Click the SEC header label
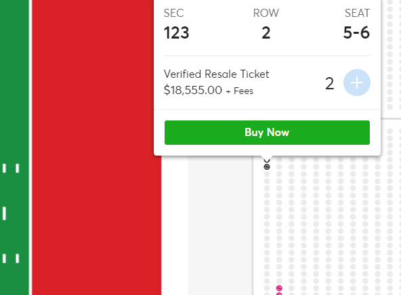 173,14
